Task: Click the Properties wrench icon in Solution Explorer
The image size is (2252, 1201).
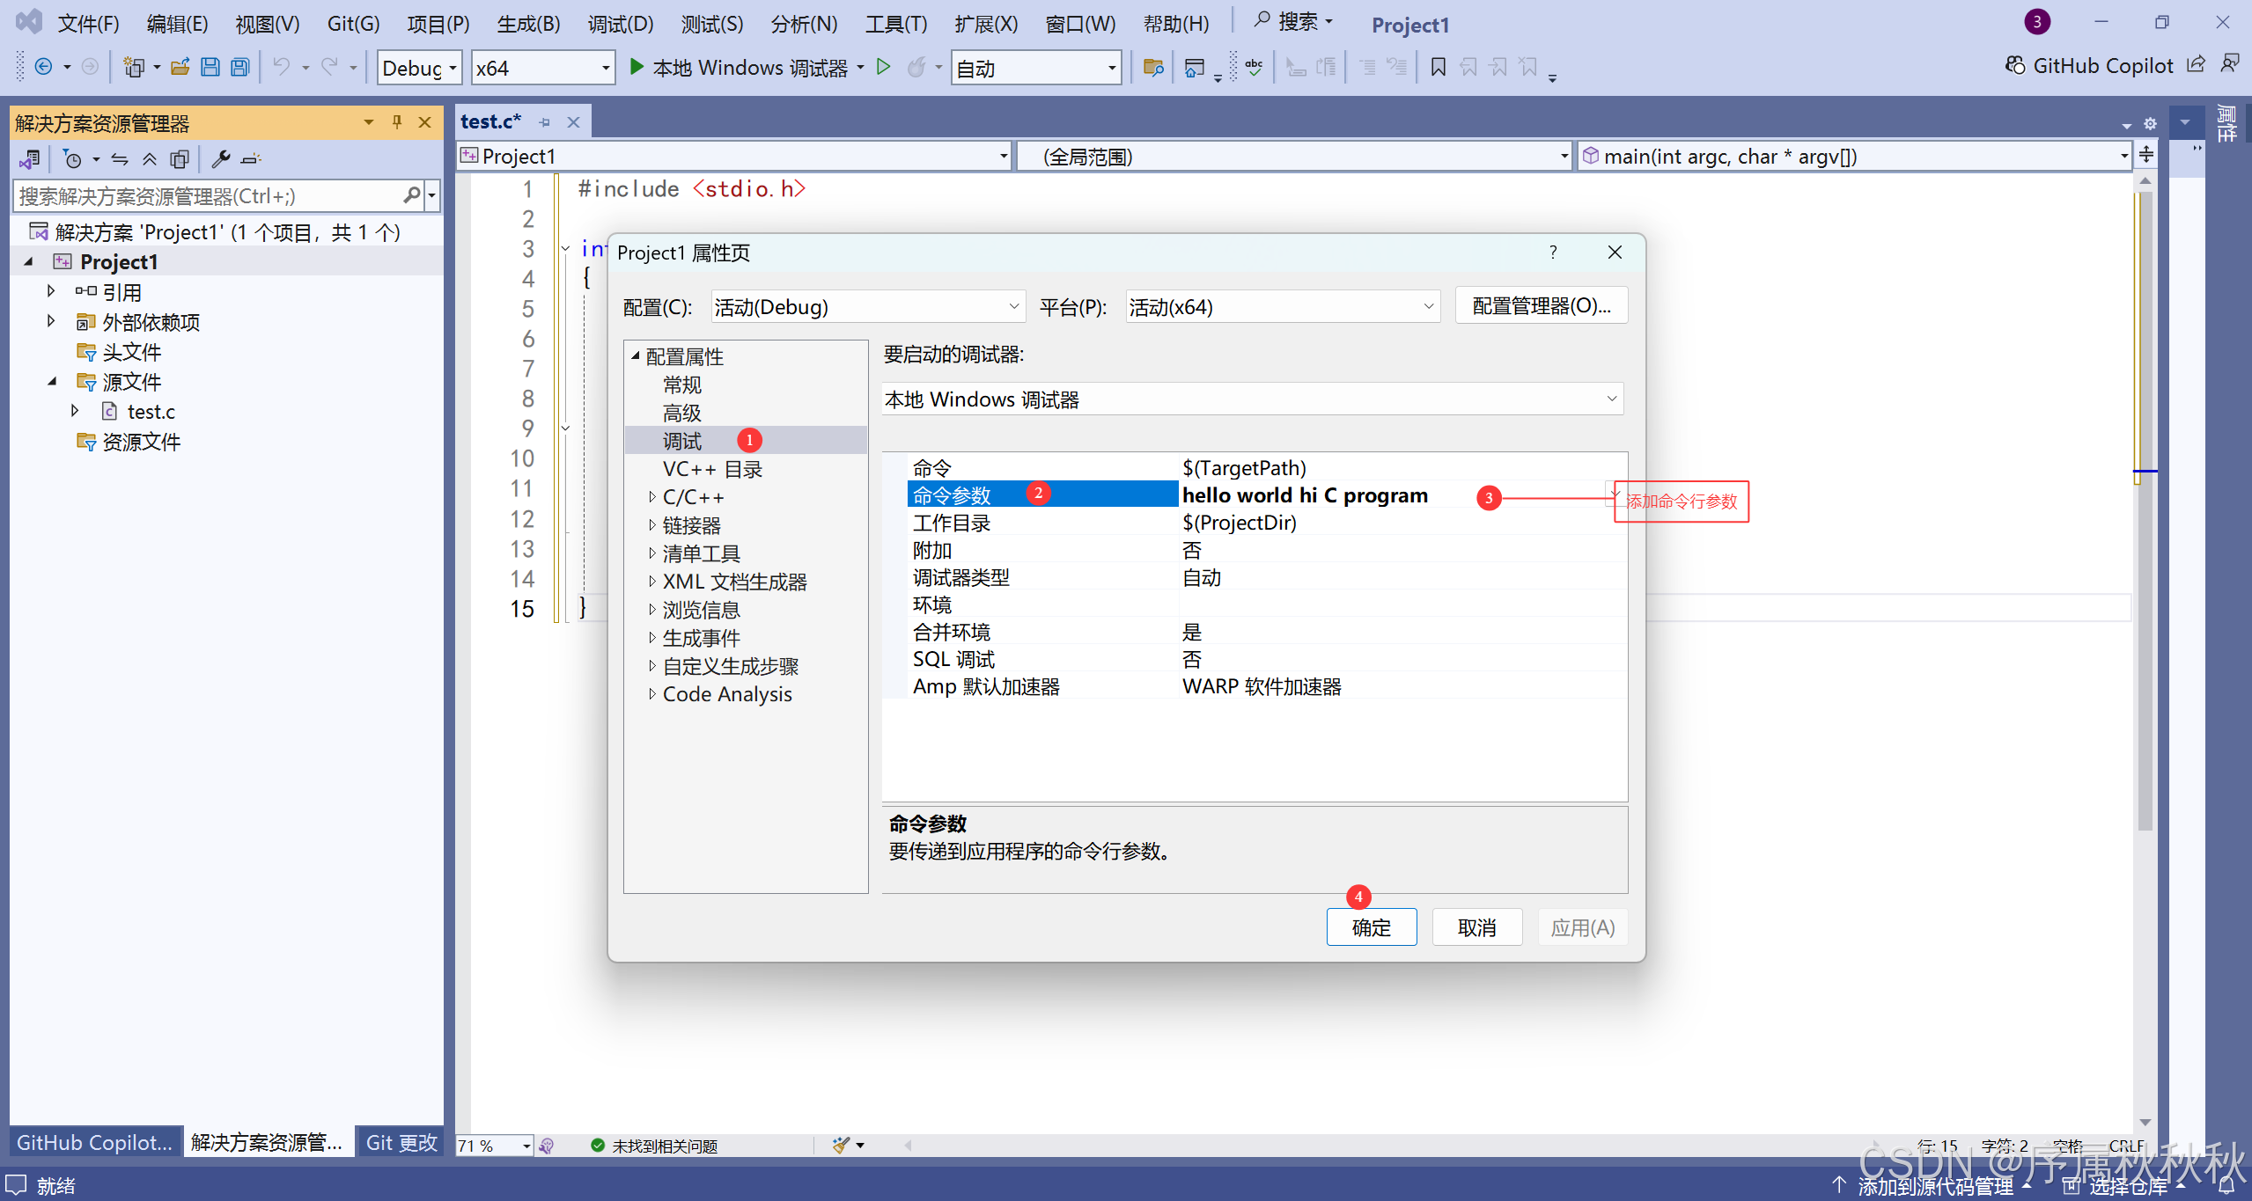Action: tap(220, 159)
